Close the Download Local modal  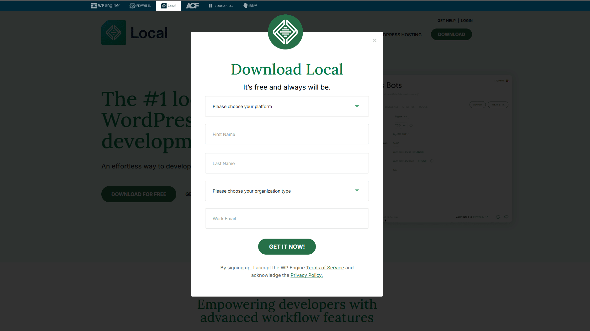[374, 40]
